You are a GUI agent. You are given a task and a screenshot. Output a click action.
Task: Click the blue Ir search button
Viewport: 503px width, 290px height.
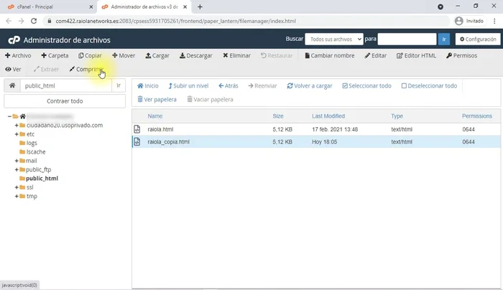point(444,39)
